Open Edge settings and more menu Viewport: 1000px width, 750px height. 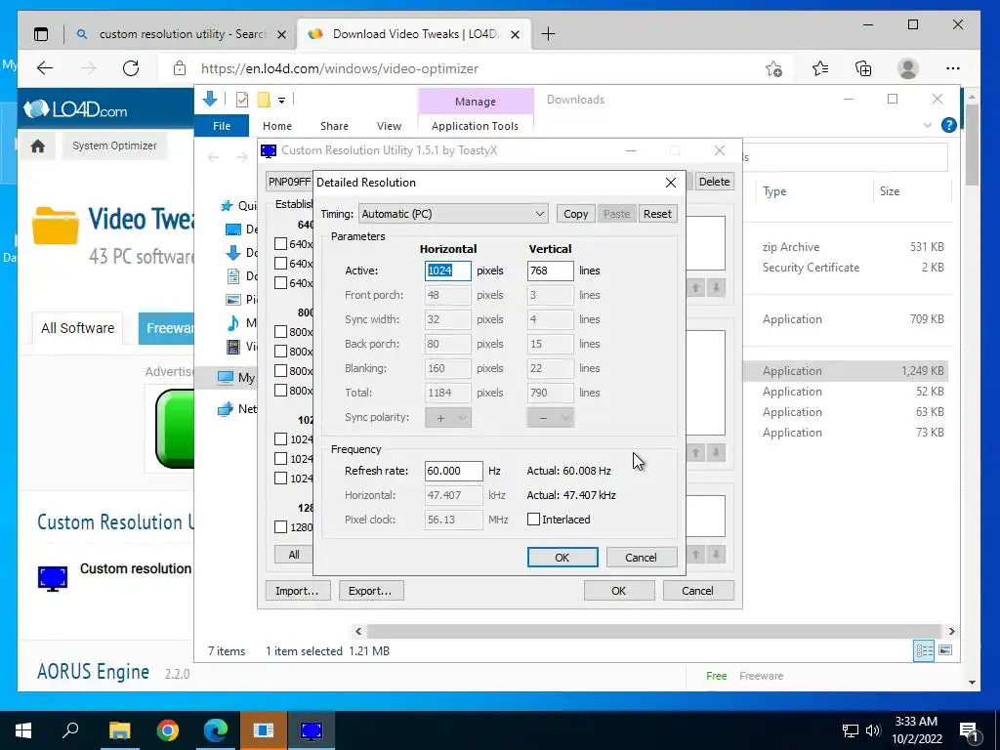(x=953, y=68)
